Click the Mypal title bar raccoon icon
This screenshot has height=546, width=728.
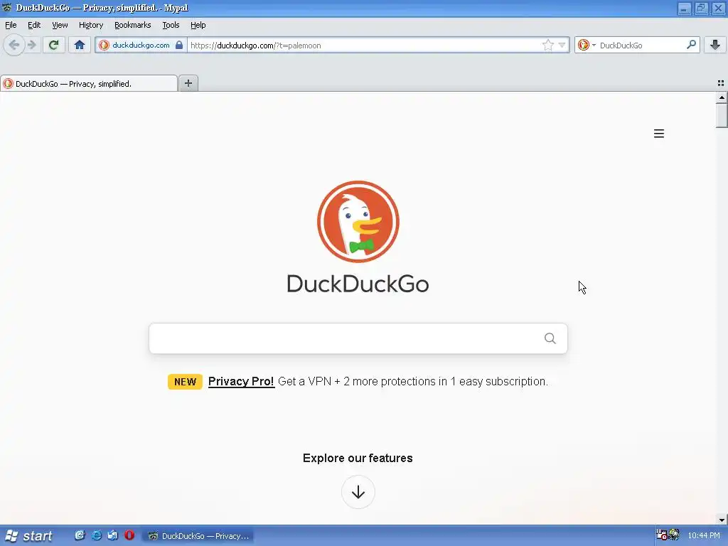point(7,7)
